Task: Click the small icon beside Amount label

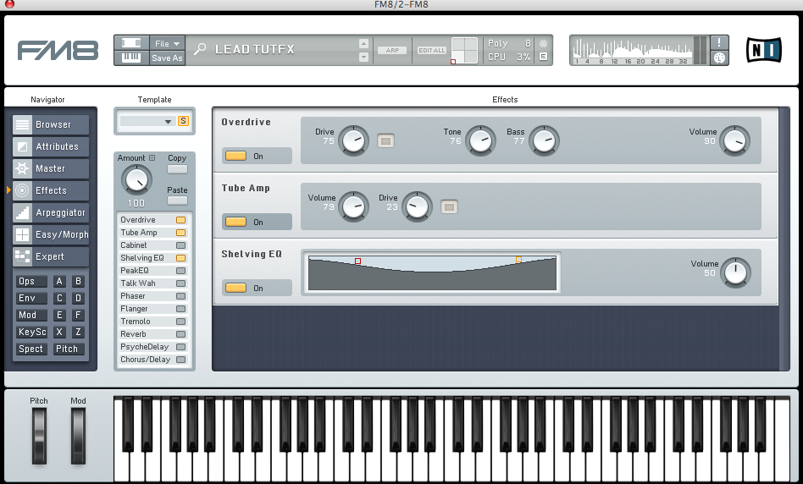Action: 152,158
